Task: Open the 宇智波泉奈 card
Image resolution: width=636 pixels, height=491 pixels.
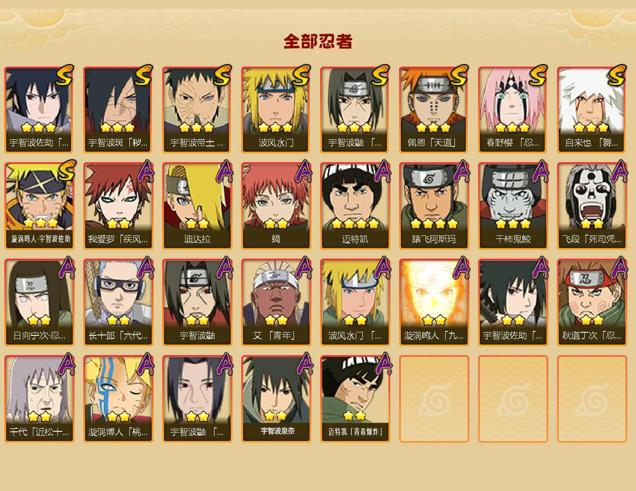Action: coord(276,399)
